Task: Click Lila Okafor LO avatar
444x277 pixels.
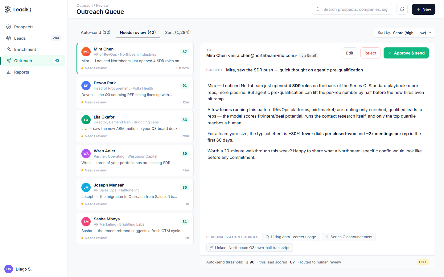Action: (86, 120)
